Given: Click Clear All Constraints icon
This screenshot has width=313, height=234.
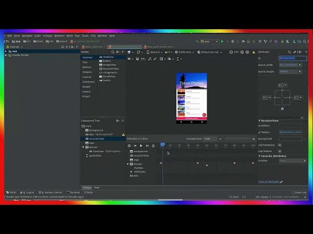Looking at the screenshot, I should [x=149, y=58].
